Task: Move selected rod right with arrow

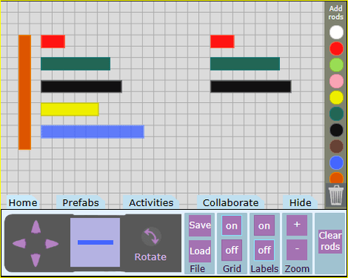Action: tap(51, 244)
